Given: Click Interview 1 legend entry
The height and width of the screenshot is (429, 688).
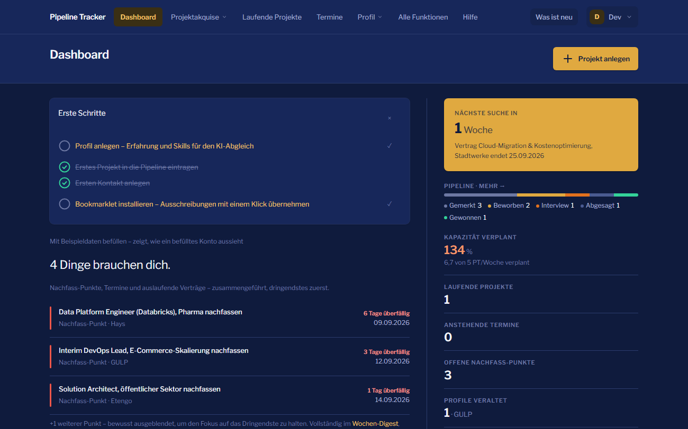Looking at the screenshot, I should pos(555,205).
